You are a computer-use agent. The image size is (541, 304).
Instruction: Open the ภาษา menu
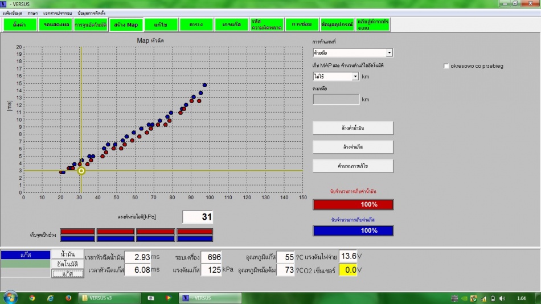[x=33, y=13]
